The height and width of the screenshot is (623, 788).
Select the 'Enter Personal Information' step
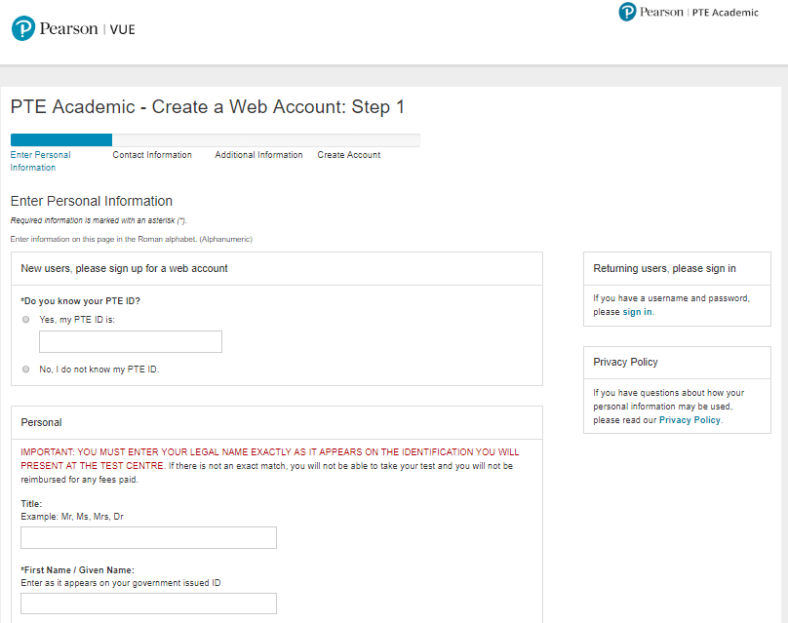(x=40, y=161)
